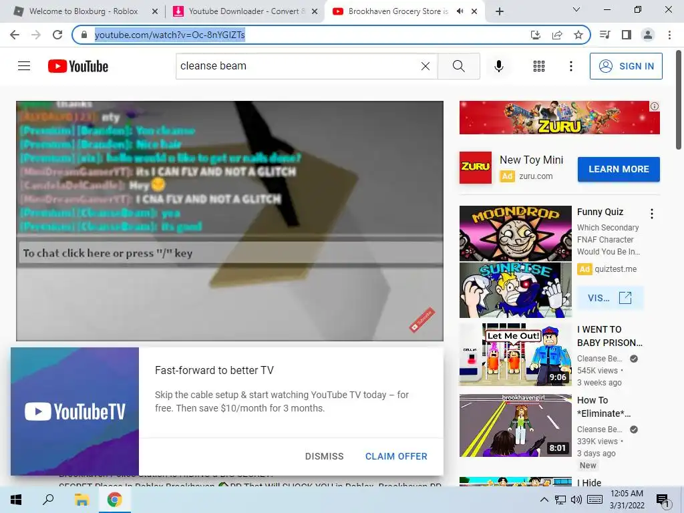Click the video player area
684x513 pixels.
[x=230, y=220]
